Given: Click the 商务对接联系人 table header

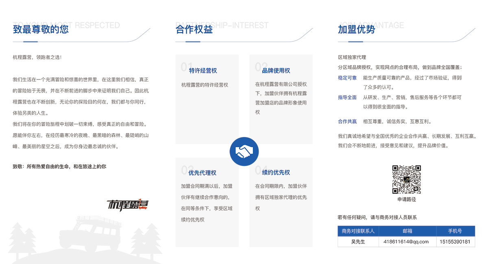Looking at the screenshot, I should click(358, 231).
